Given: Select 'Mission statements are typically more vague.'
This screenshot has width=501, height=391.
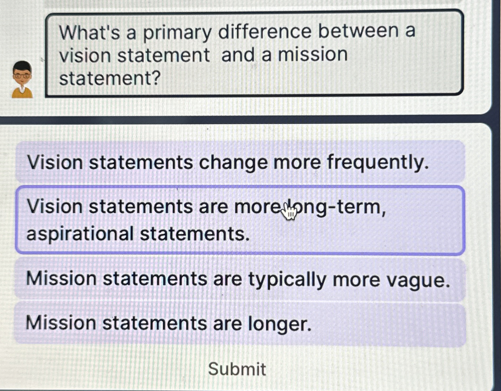Looking at the screenshot, I should click(240, 279).
